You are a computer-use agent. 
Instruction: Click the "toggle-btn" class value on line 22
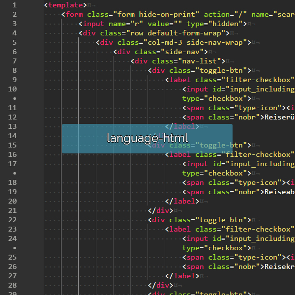click(x=221, y=220)
